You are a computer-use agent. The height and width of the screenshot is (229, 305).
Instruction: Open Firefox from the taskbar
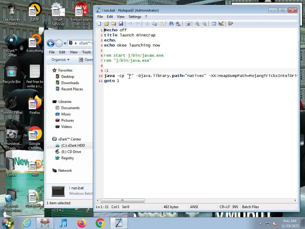pos(82,223)
